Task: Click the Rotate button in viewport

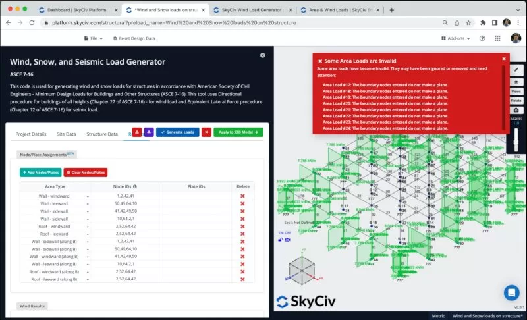Action: point(516,101)
